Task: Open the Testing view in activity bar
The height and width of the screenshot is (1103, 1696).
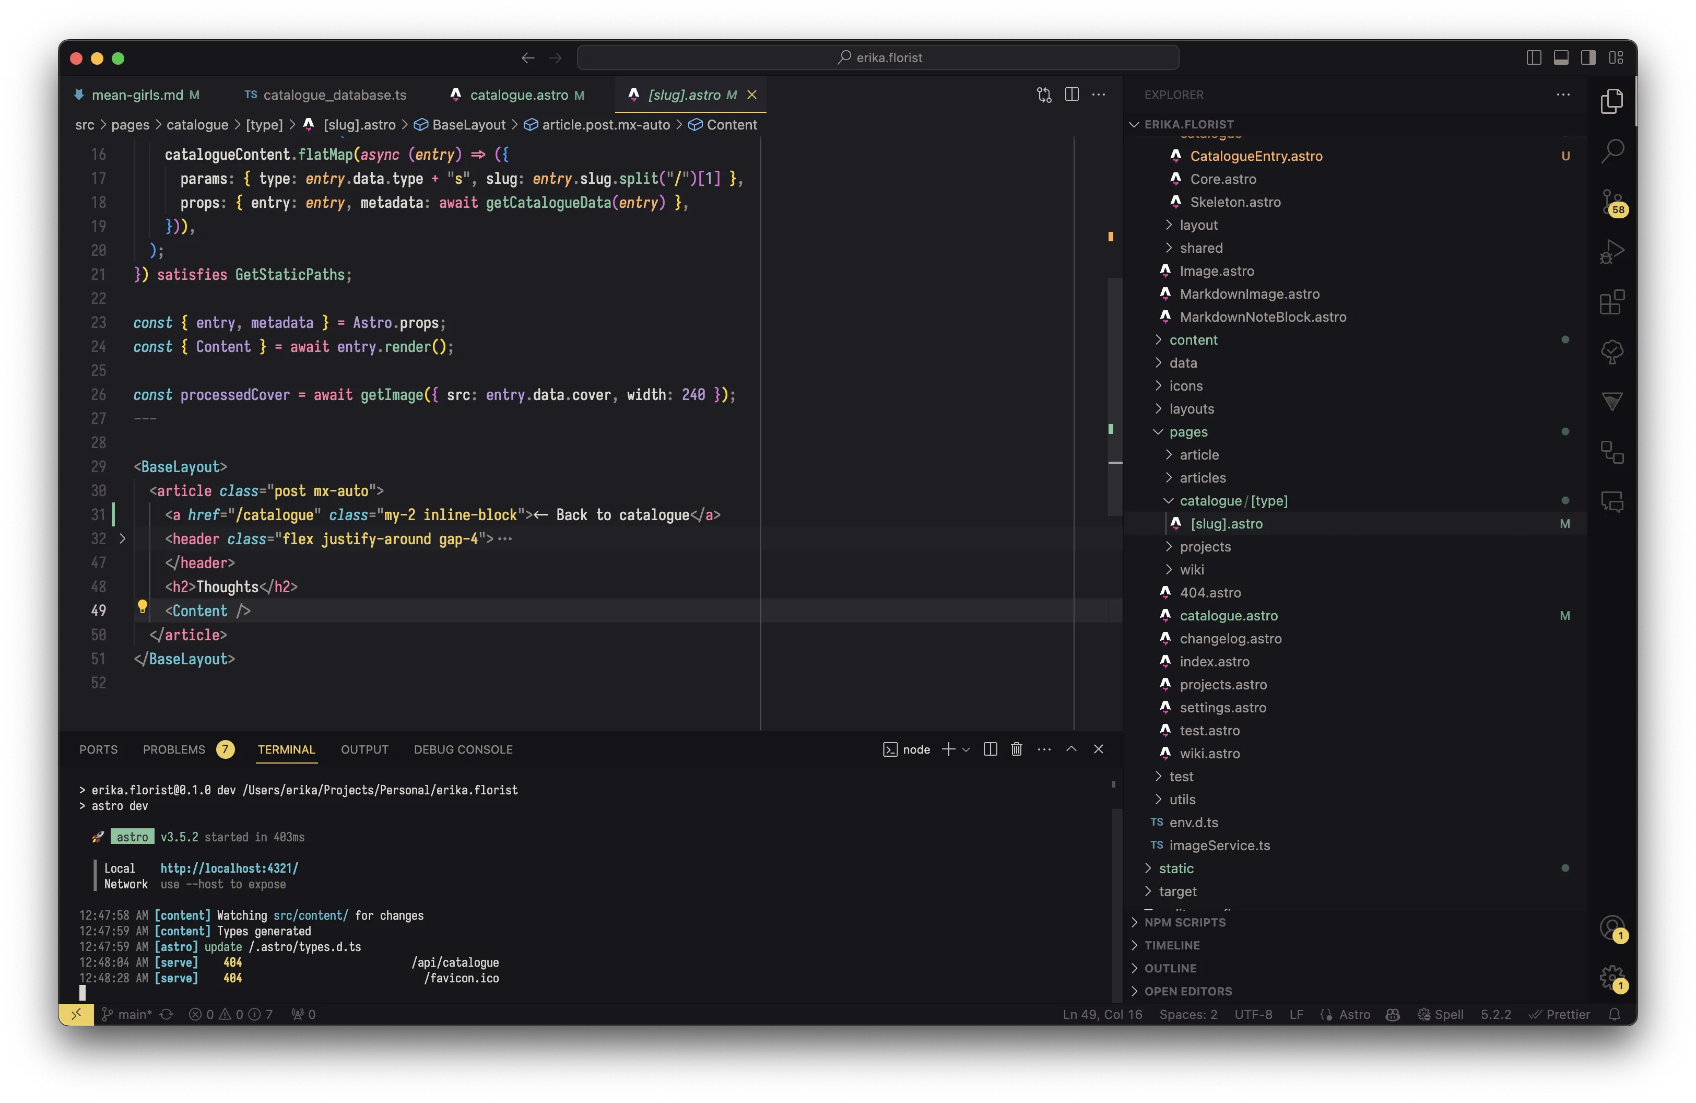Action: (1612, 352)
